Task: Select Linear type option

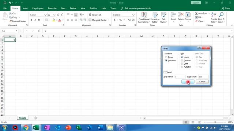Action: pos(182,57)
